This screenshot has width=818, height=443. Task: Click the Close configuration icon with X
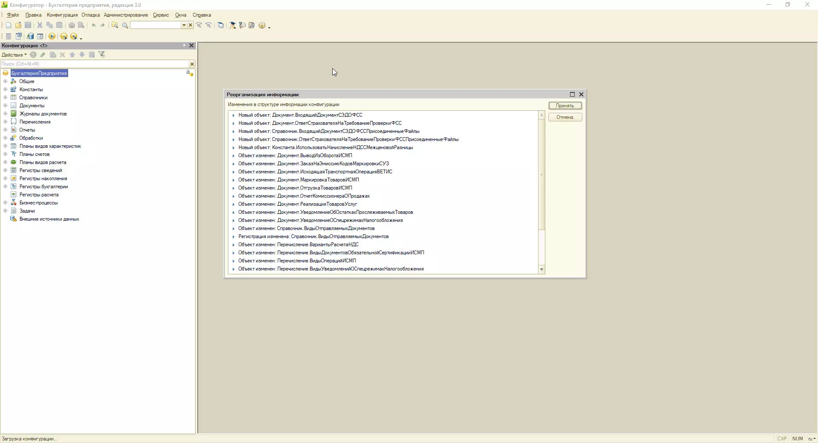[x=19, y=37]
